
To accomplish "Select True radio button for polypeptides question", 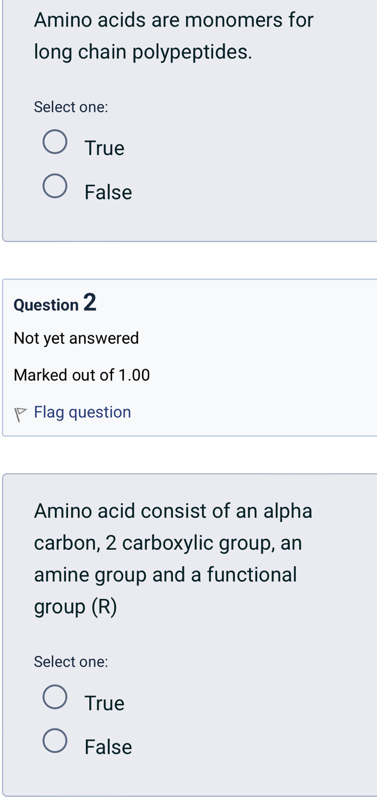I will (x=55, y=141).
